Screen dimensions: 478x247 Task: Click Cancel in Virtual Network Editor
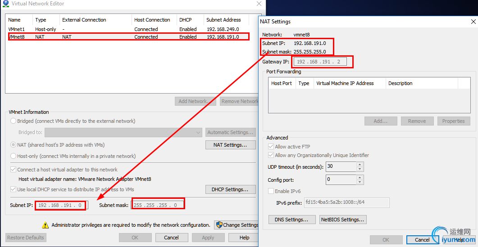171,238
